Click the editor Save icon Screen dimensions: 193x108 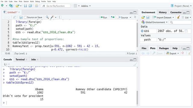[21, 17]
